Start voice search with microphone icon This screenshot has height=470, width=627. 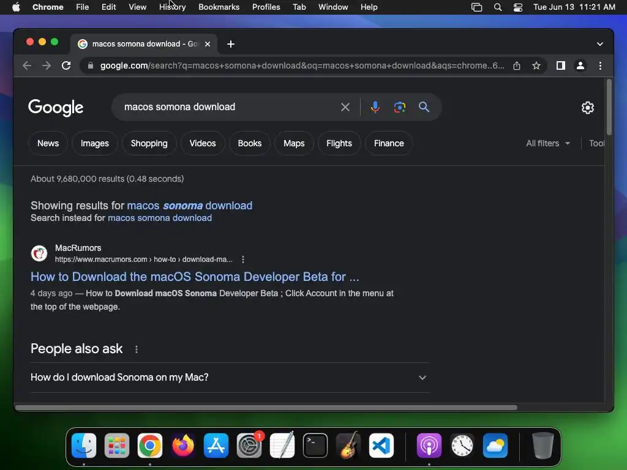tap(375, 107)
